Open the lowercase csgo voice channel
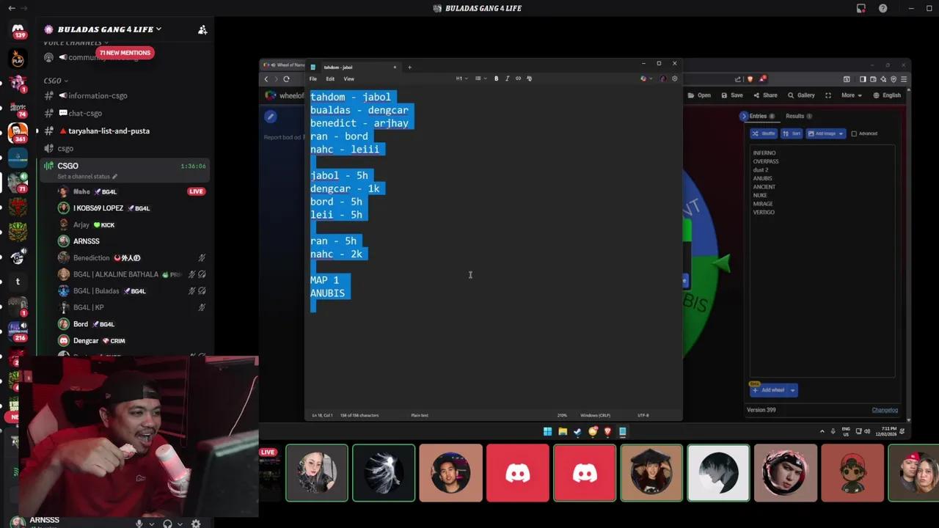The image size is (939, 528). (65, 148)
